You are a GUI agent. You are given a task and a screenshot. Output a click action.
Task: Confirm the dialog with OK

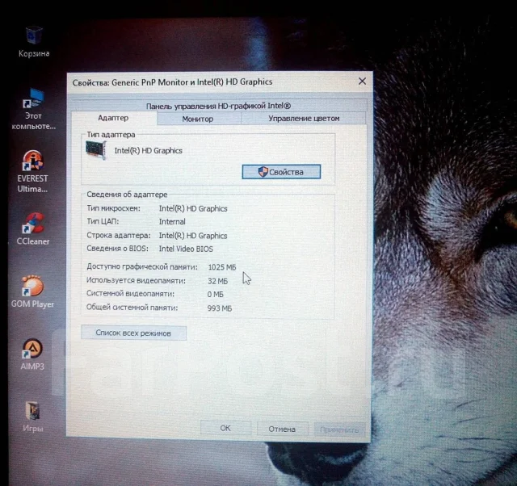coord(225,428)
